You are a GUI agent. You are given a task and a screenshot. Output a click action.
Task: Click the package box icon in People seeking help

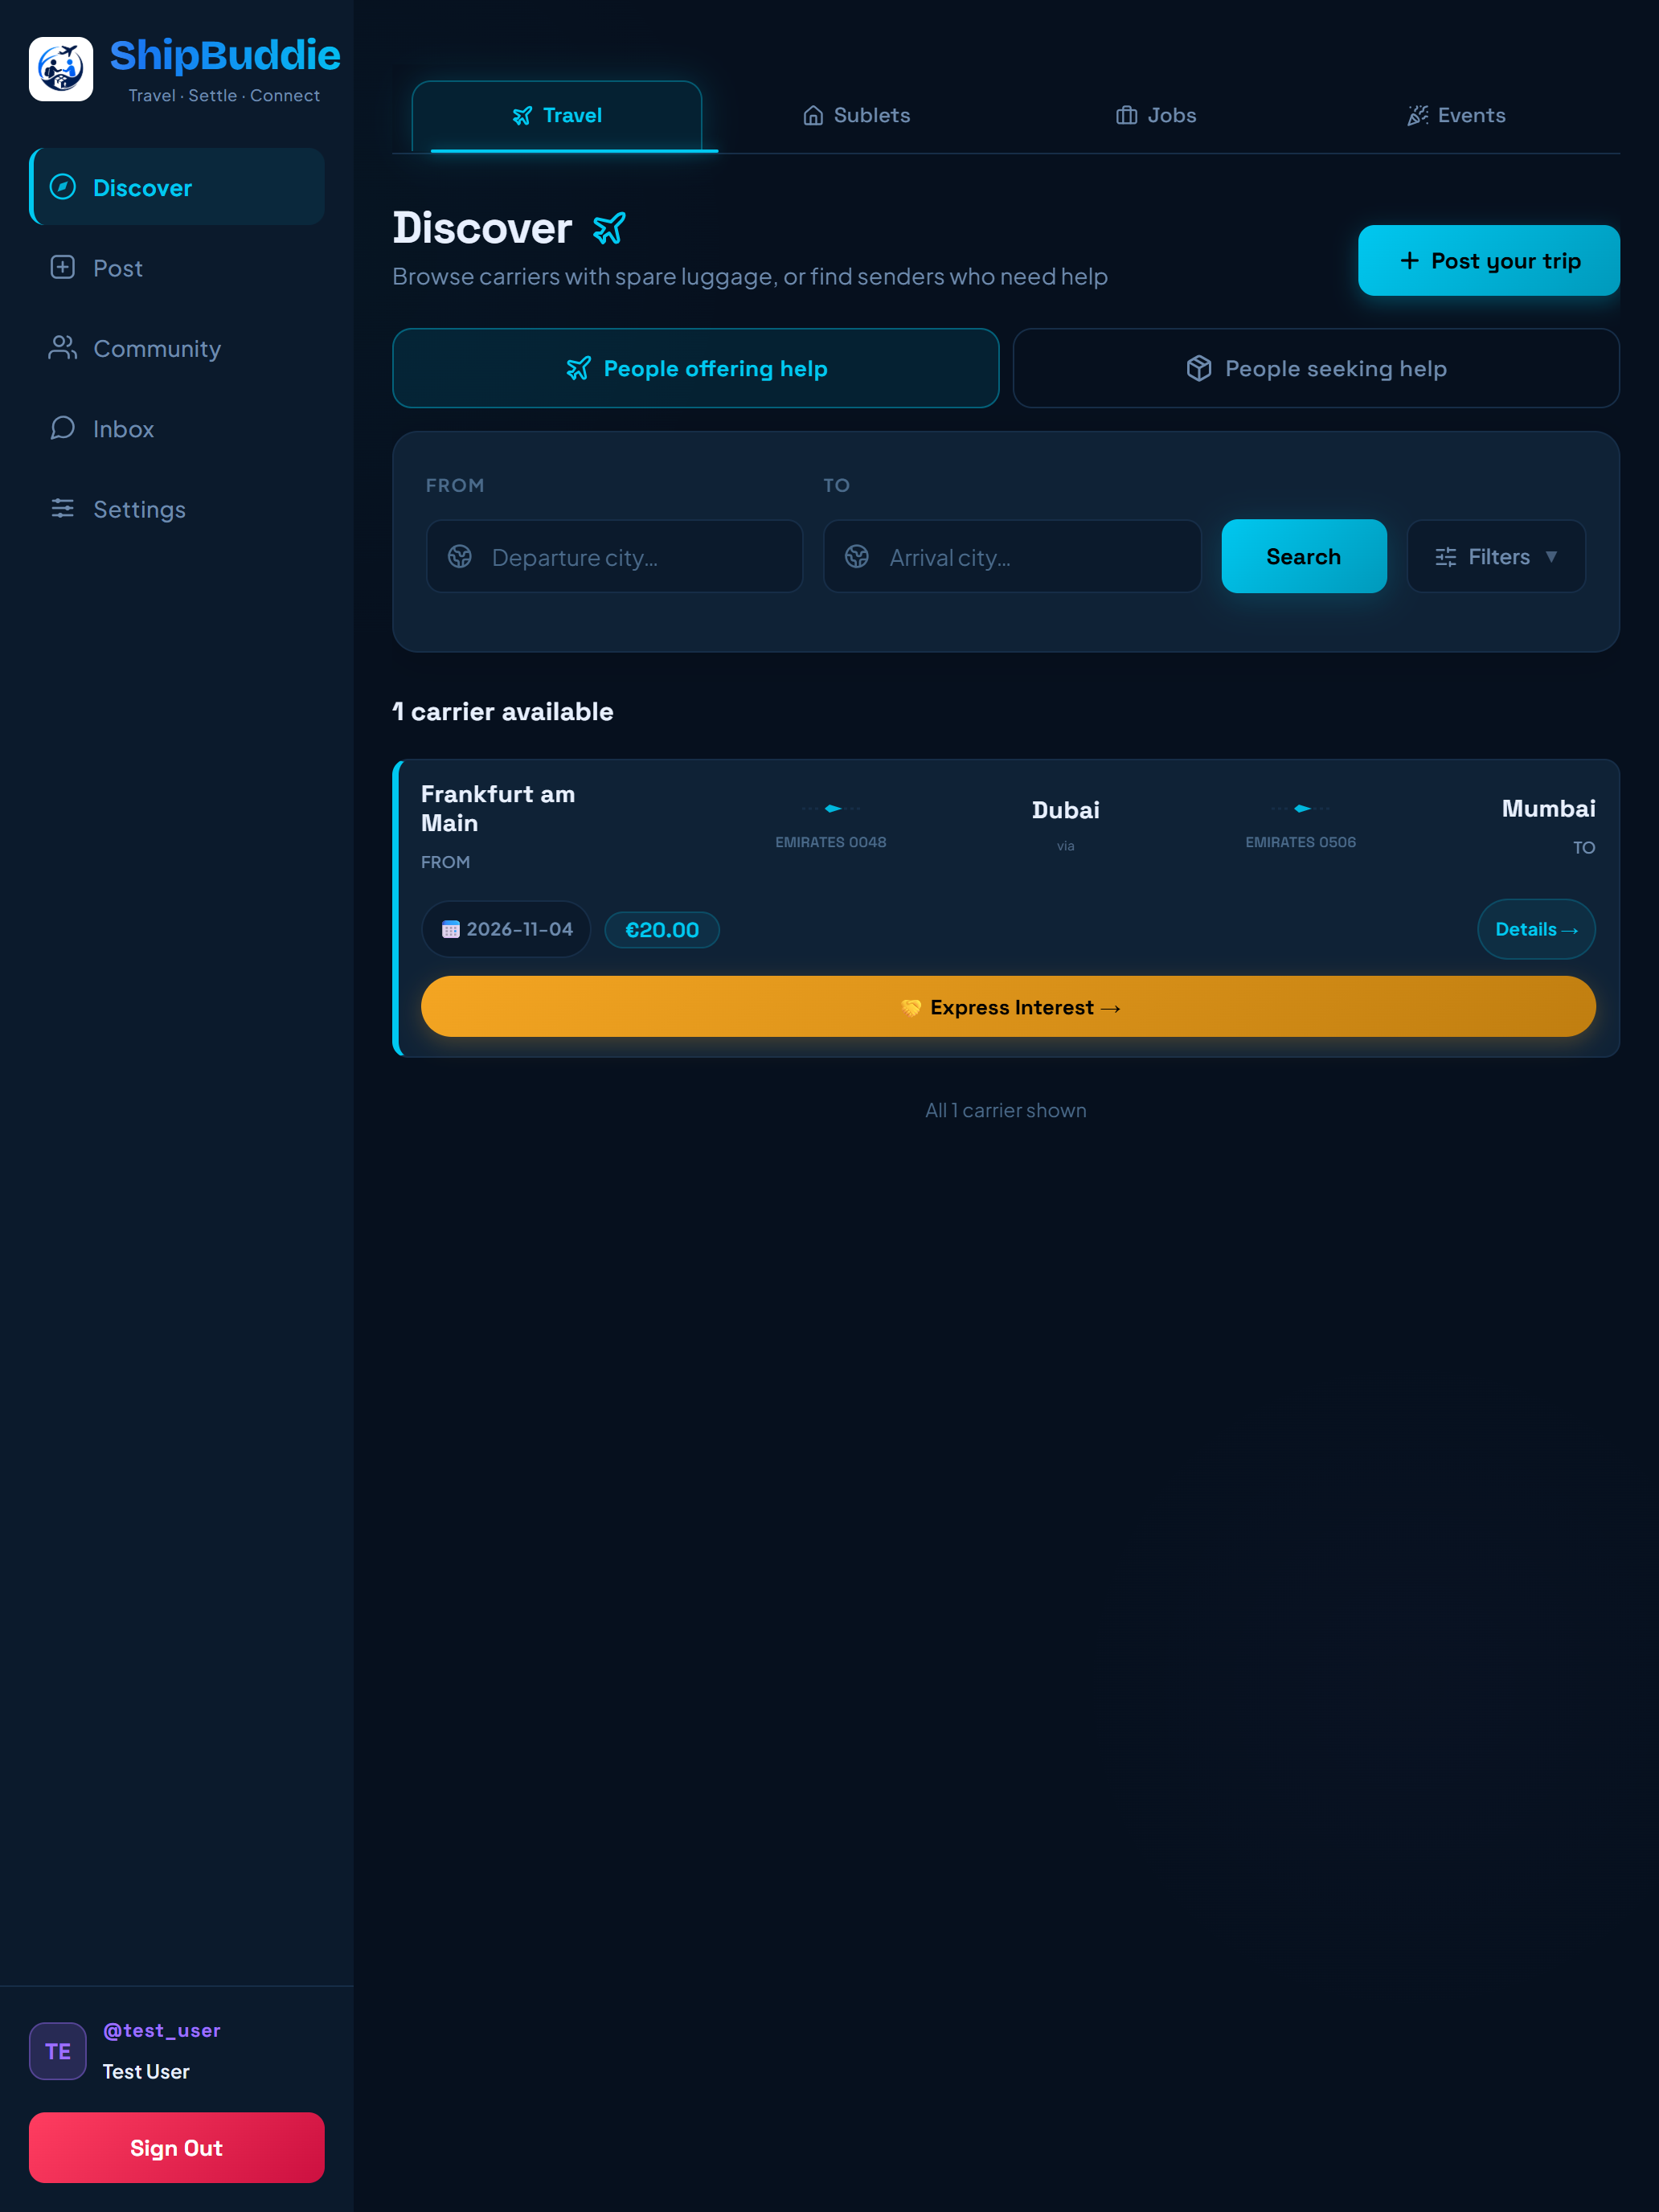pos(1199,368)
